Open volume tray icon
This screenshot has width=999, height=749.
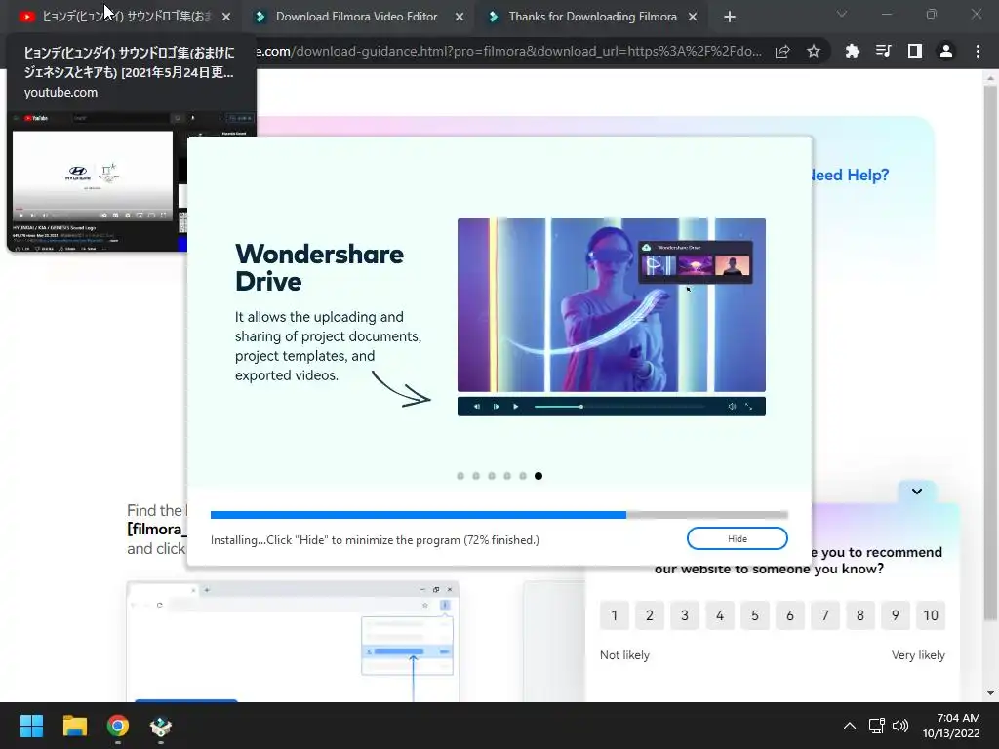(x=900, y=726)
